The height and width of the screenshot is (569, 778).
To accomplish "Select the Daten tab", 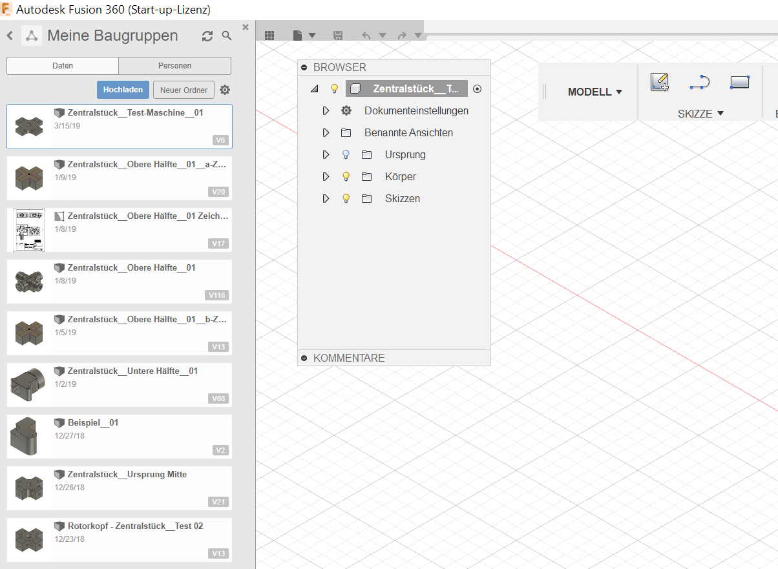I will tap(62, 65).
